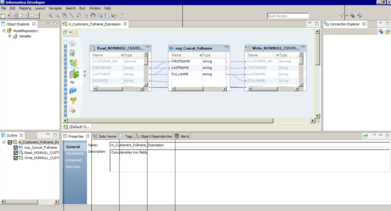The width and height of the screenshot is (391, 211).
Task: Select the hand pan tool
Action: tap(93, 15)
